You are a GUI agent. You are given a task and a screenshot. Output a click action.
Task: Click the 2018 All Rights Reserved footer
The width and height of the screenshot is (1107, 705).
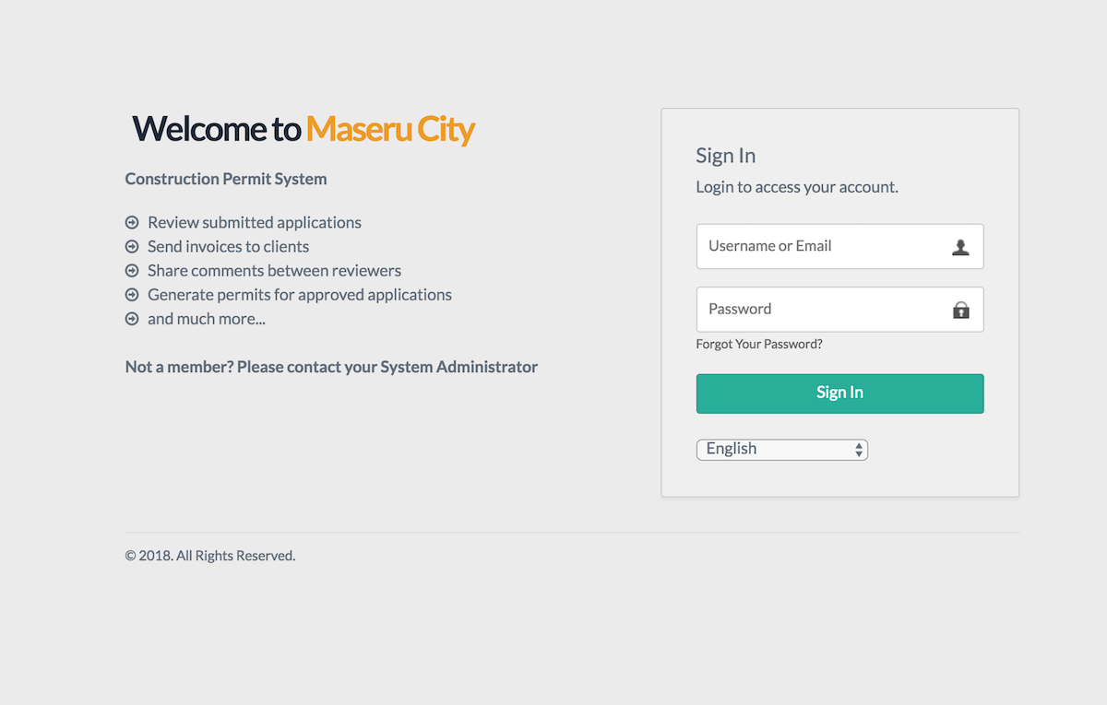point(210,556)
